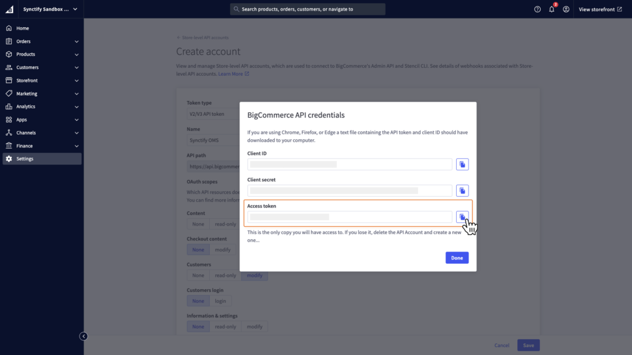Expand the Finance chevron
Viewport: 632px width, 355px height.
coord(77,146)
